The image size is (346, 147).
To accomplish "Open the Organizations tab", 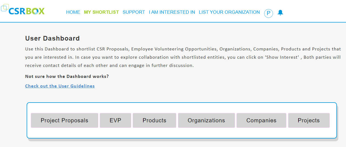I will 206,120.
